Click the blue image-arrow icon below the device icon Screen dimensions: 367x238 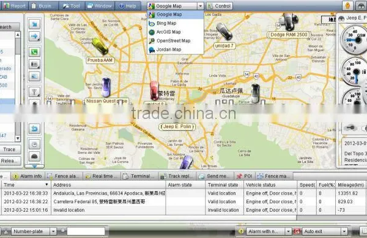coord(34,76)
